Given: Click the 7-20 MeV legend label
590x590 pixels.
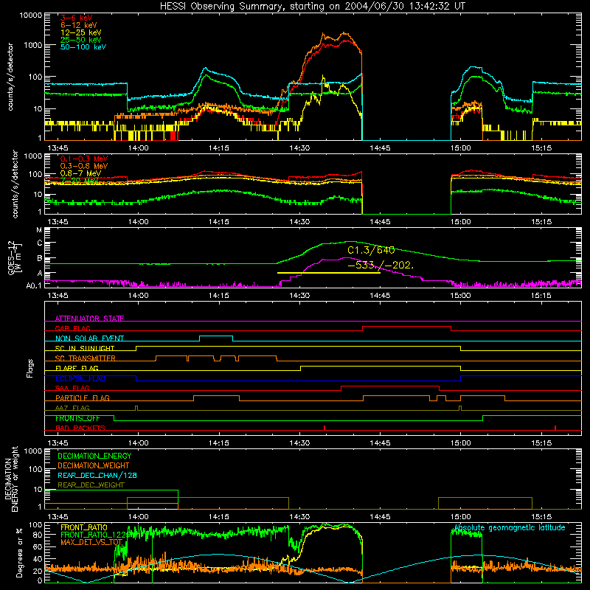Looking at the screenshot, I should pos(79,181).
